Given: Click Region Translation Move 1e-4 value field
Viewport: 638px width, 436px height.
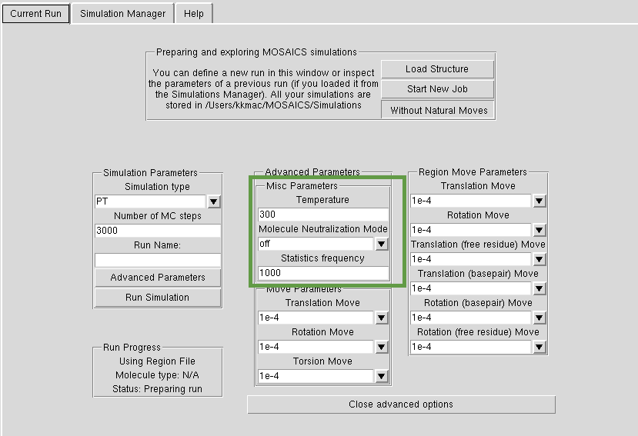Looking at the screenshot, I should [471, 201].
